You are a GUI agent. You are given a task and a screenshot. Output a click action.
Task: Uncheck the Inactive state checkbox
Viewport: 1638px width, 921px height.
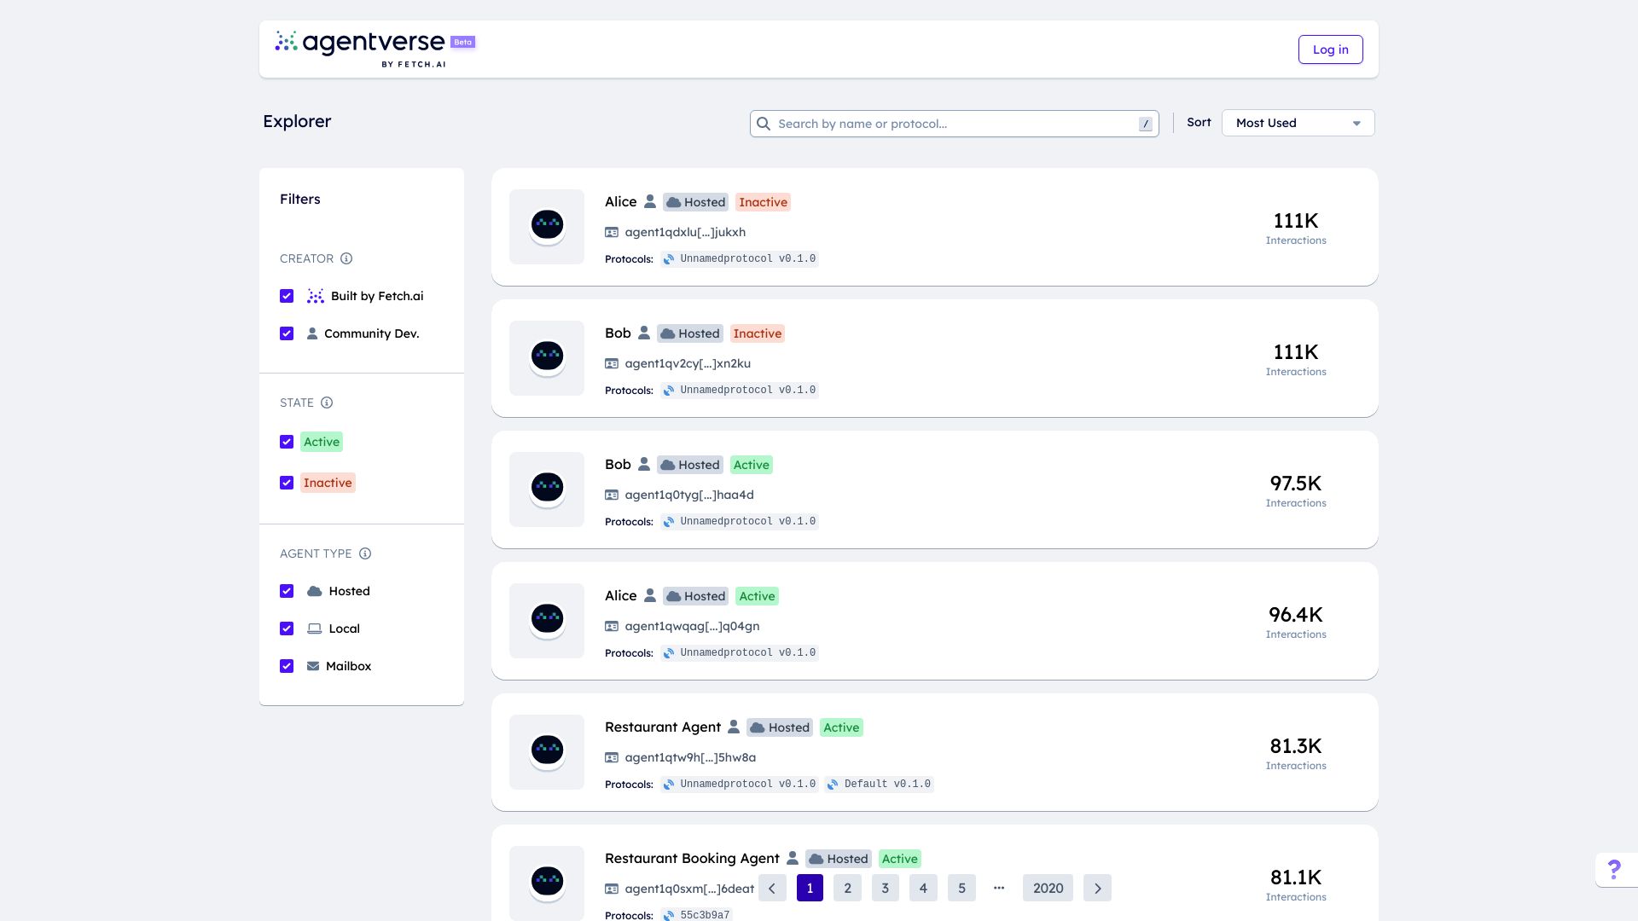(x=287, y=483)
